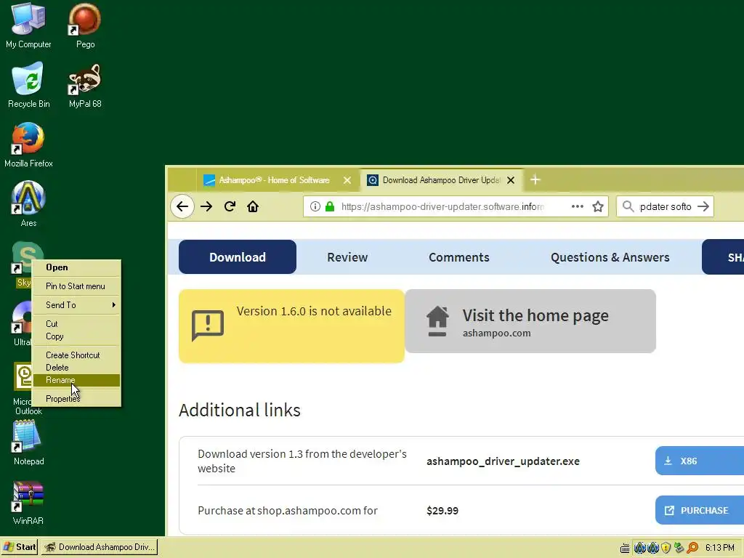
Task: Click the search box magnifier icon
Action: [628, 206]
